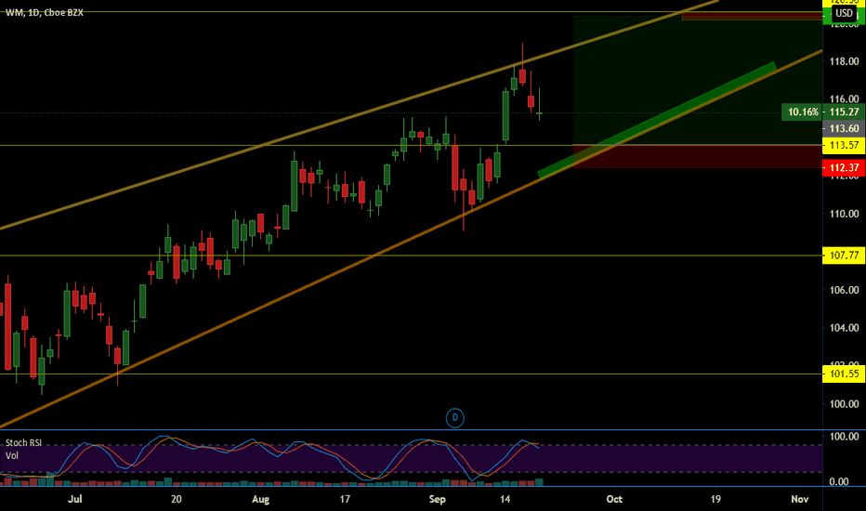Click the 110.00 price axis value
866x511 pixels.
[x=844, y=214]
